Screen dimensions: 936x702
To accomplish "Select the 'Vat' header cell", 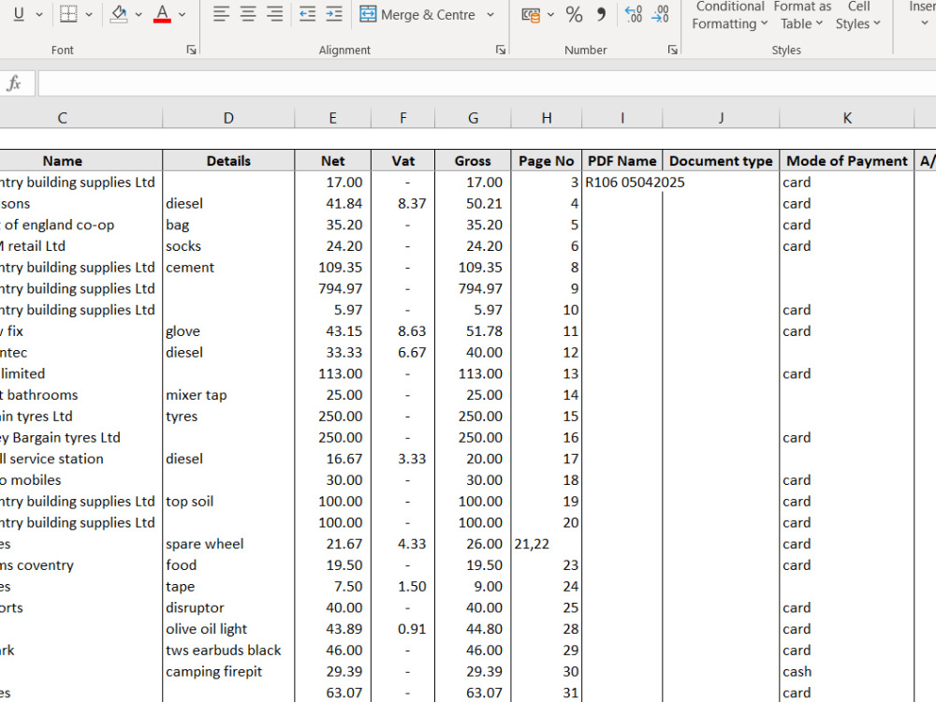I will [x=402, y=161].
